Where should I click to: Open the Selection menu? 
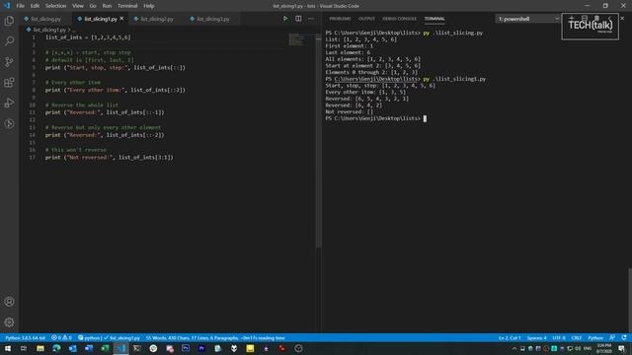coord(55,6)
